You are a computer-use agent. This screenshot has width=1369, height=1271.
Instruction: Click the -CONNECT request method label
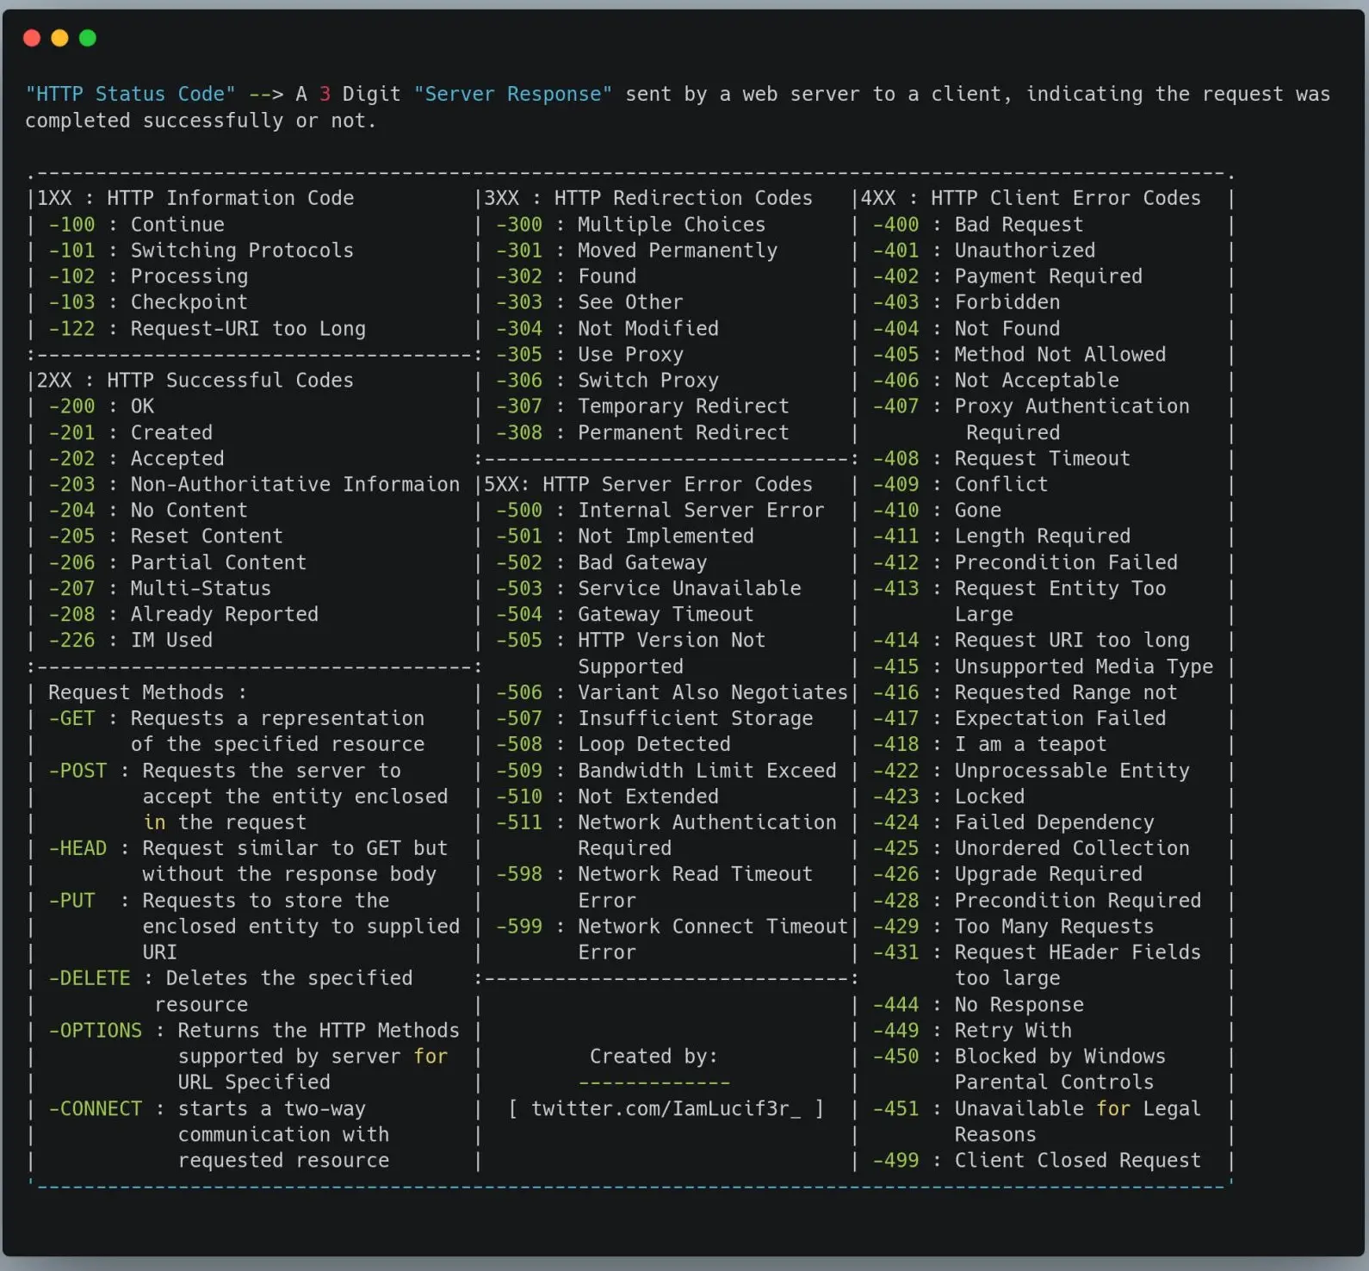coord(95,1109)
